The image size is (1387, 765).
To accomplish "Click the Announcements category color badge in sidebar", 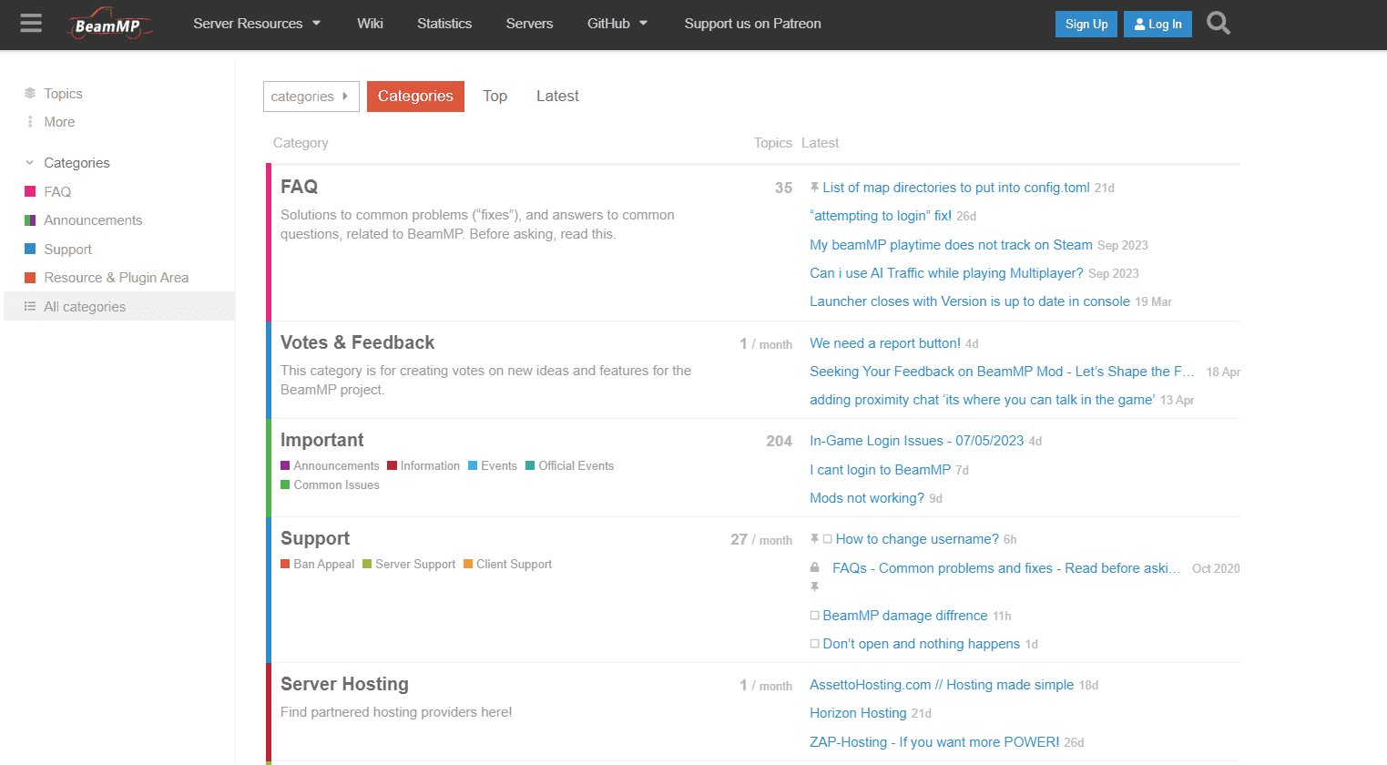I will 30,220.
